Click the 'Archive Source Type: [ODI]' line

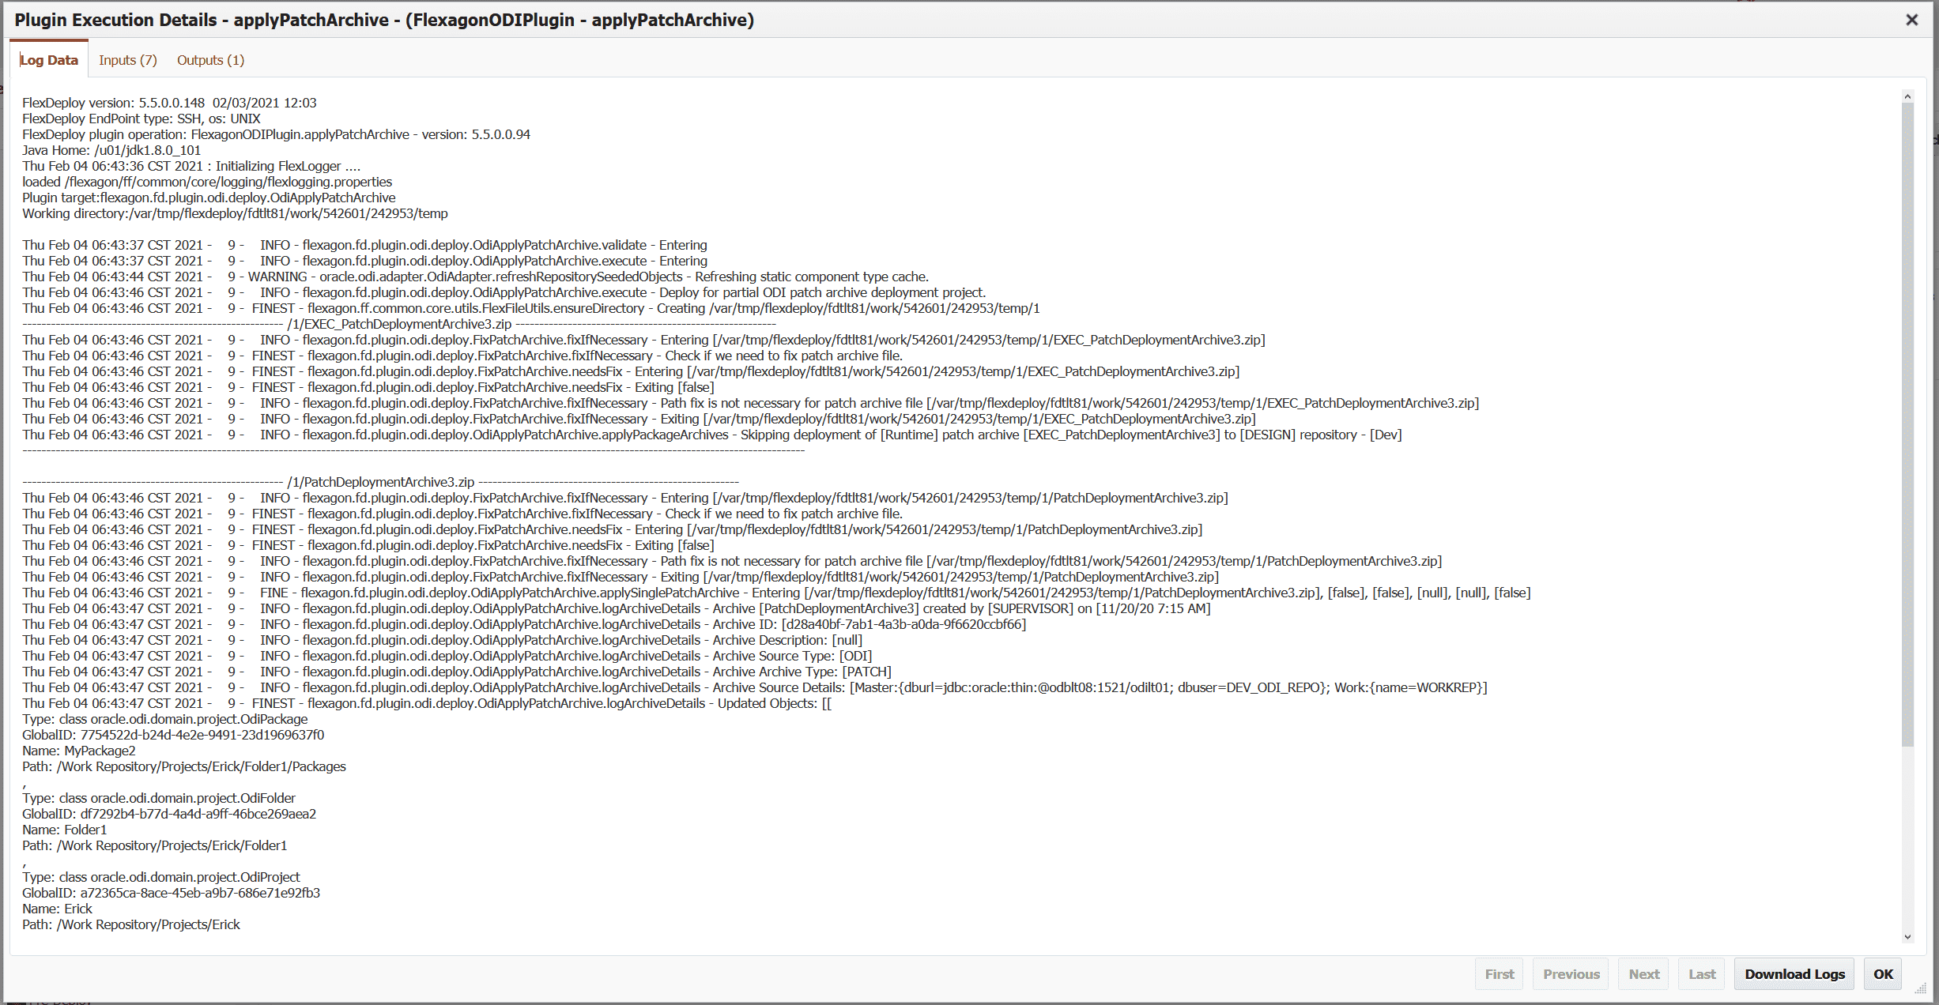coord(447,656)
